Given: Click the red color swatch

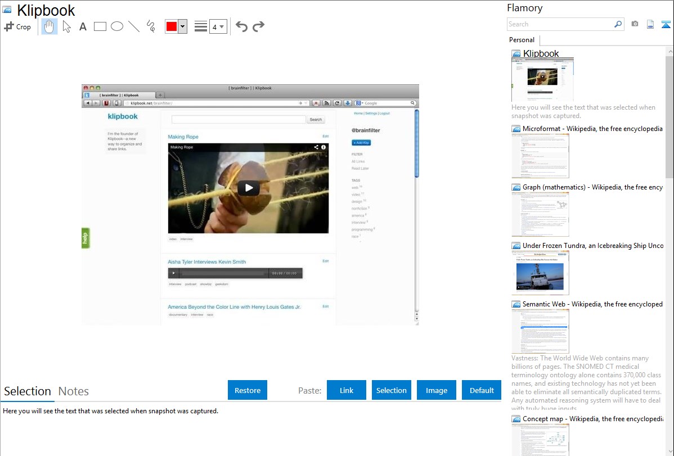Looking at the screenshot, I should point(172,26).
